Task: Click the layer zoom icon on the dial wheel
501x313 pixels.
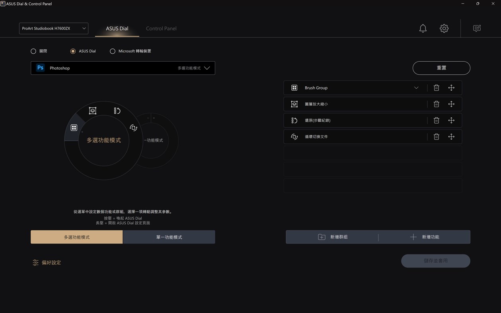Action: tap(92, 111)
